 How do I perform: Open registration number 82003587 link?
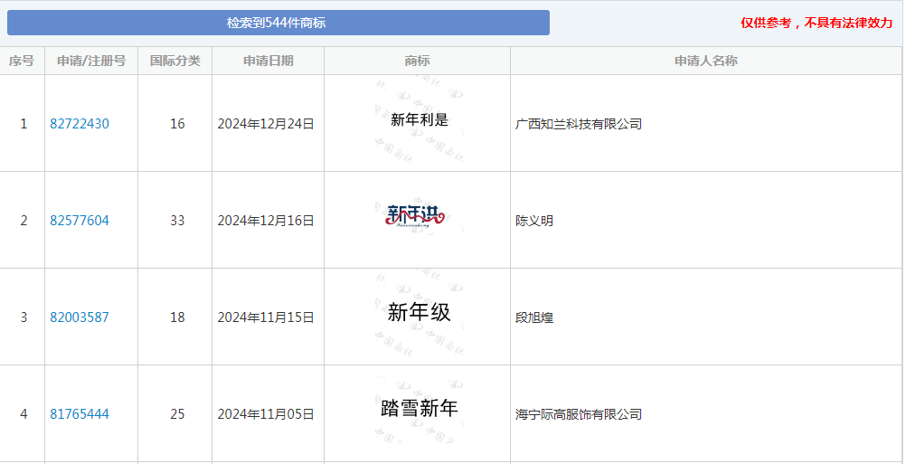pyautogui.click(x=80, y=317)
